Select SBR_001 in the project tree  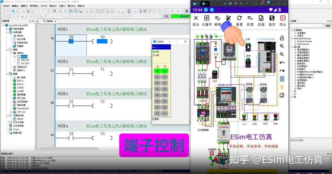(x=25, y=60)
